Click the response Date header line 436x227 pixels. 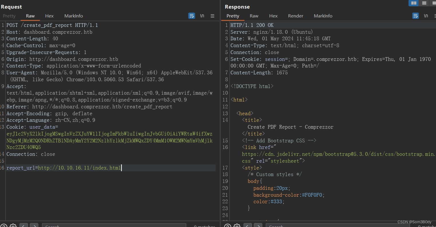pos(280,39)
